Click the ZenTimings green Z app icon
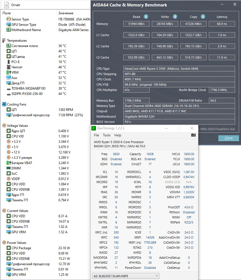 tap(94, 128)
